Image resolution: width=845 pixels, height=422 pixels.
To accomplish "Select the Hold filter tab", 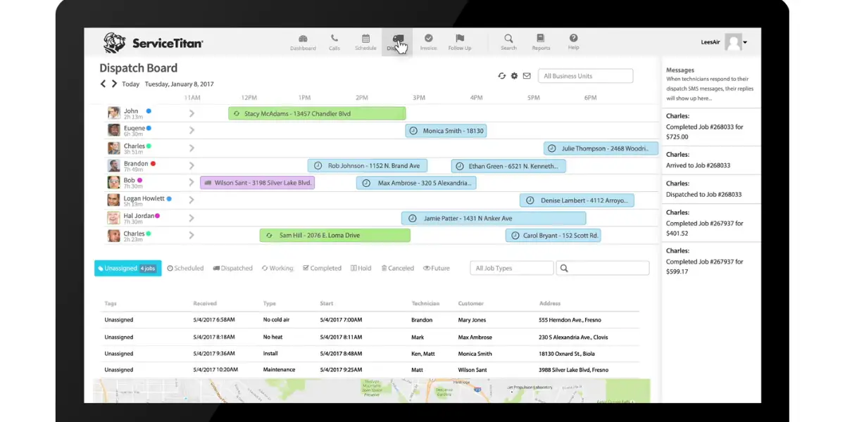I will (x=361, y=268).
